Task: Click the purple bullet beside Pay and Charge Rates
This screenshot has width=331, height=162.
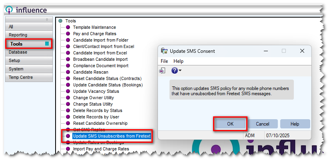Action: (68, 34)
